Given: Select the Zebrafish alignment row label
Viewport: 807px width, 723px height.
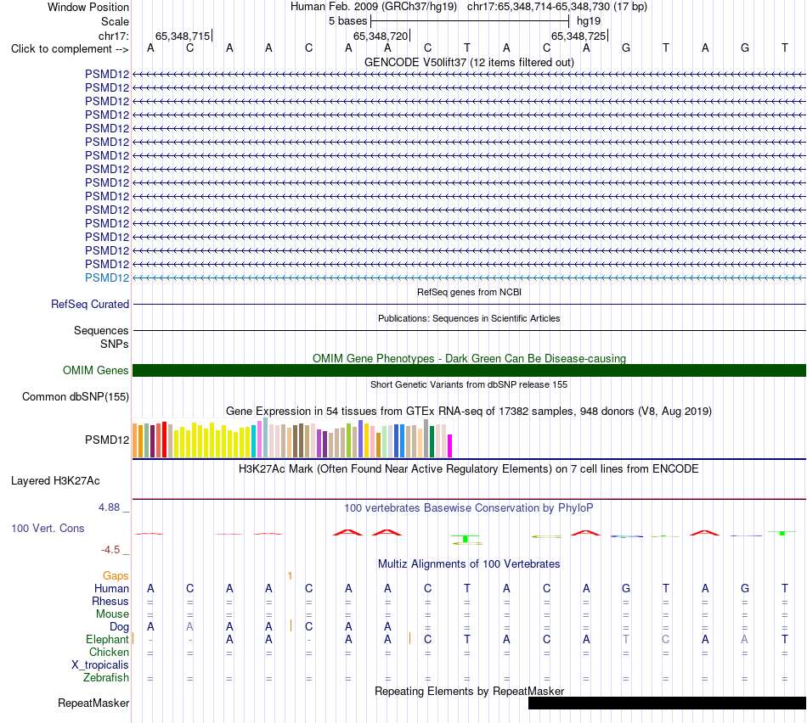Looking at the screenshot, I should 106,678.
